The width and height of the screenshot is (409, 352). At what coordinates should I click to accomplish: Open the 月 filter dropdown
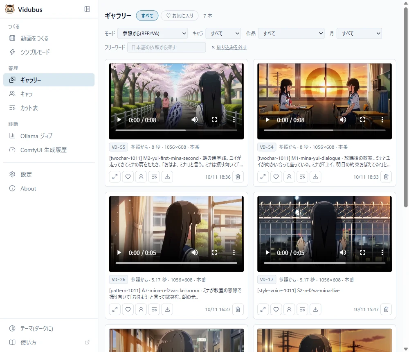point(360,34)
